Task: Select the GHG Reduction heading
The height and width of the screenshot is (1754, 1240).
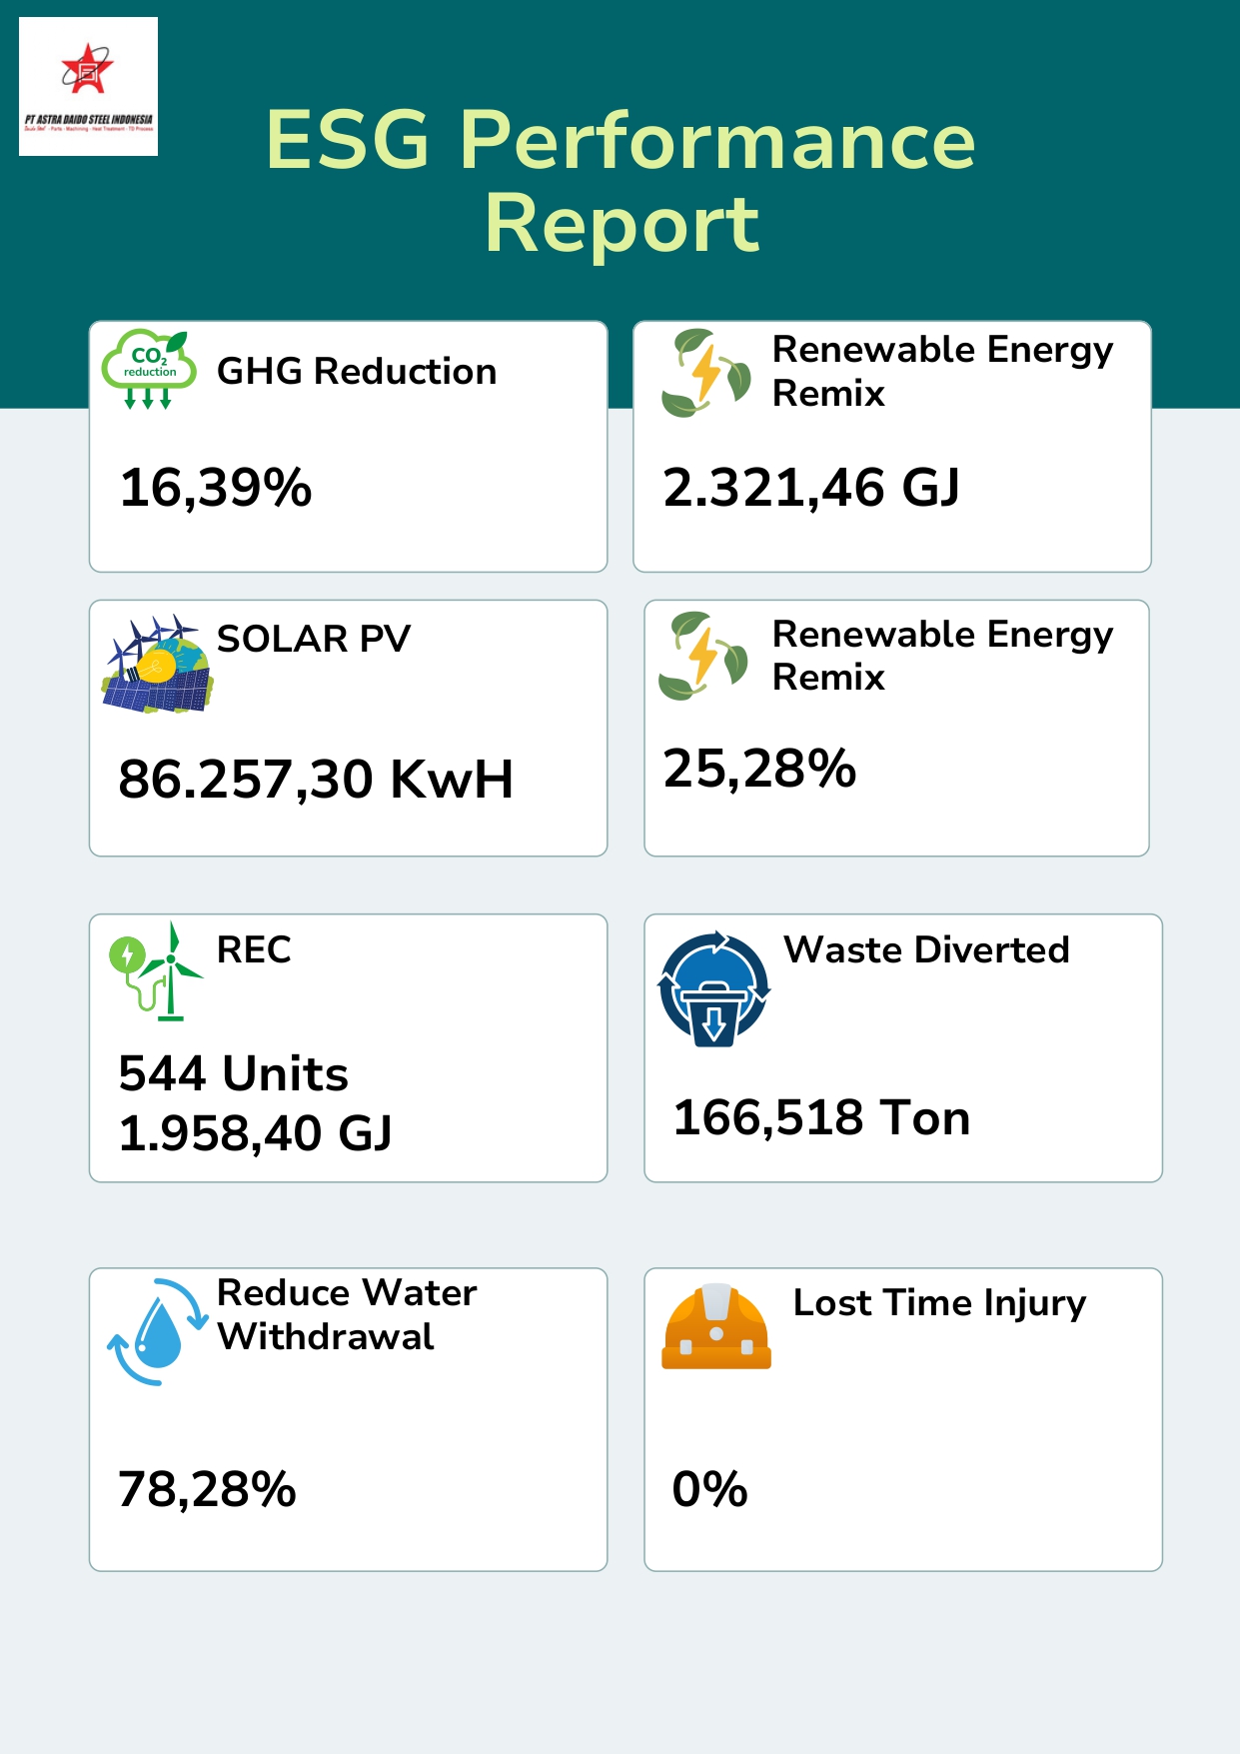Action: [x=357, y=371]
